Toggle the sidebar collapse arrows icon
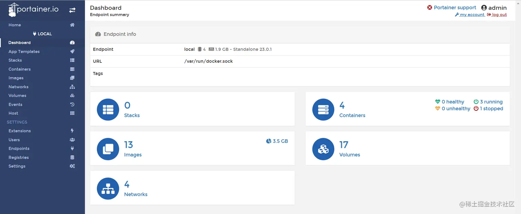This screenshot has height=214, width=521. coord(72,10)
